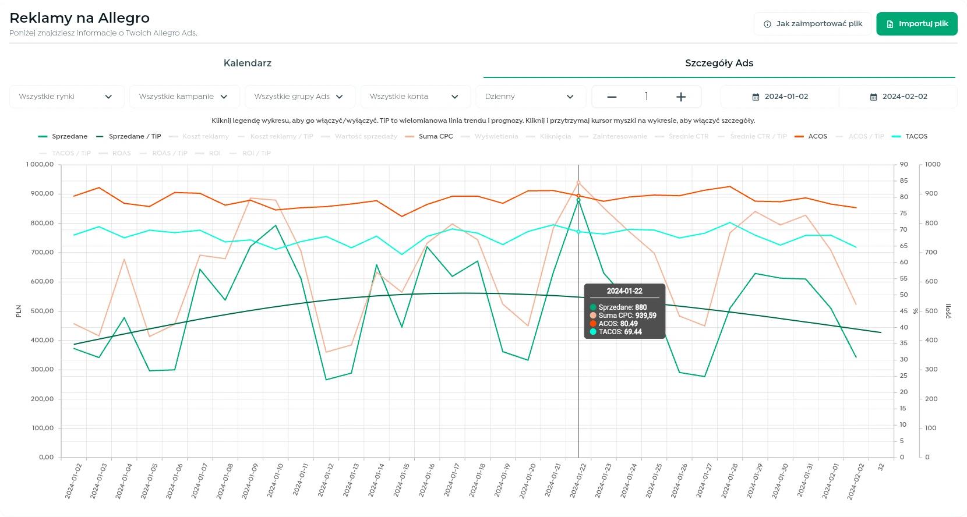Click the minus icon to decrease interval
Image resolution: width=967 pixels, height=517 pixels.
pyautogui.click(x=612, y=97)
